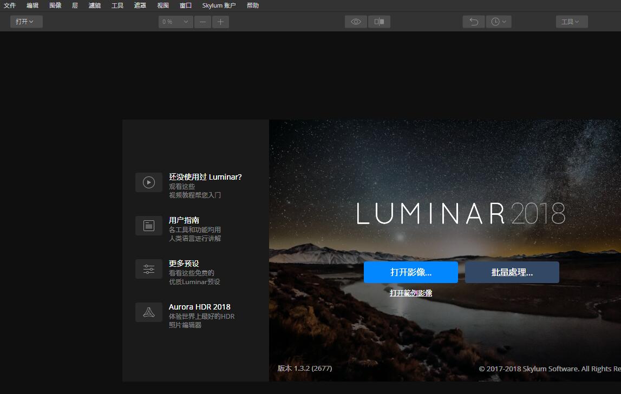Click the zoom out minus button
621x394 pixels.
click(202, 22)
